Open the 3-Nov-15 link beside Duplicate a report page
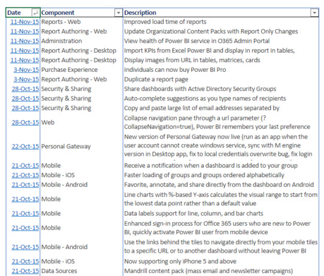The height and width of the screenshot is (276, 324). 26,80
